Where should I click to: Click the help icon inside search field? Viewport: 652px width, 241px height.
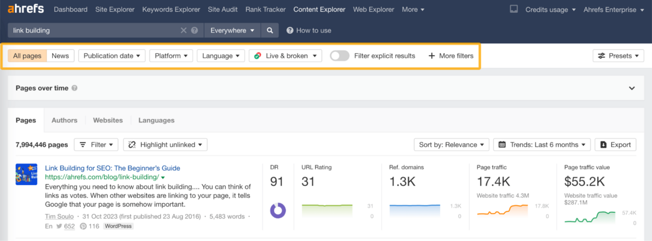coord(195,30)
